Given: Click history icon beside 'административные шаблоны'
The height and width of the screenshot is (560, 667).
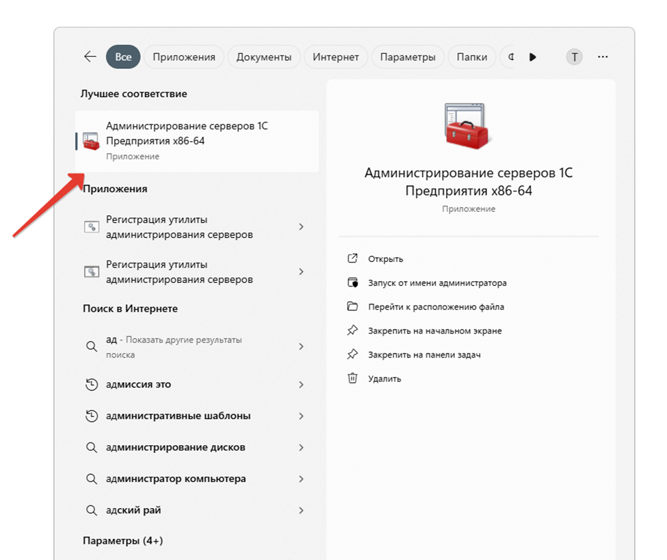Looking at the screenshot, I should pos(92,416).
